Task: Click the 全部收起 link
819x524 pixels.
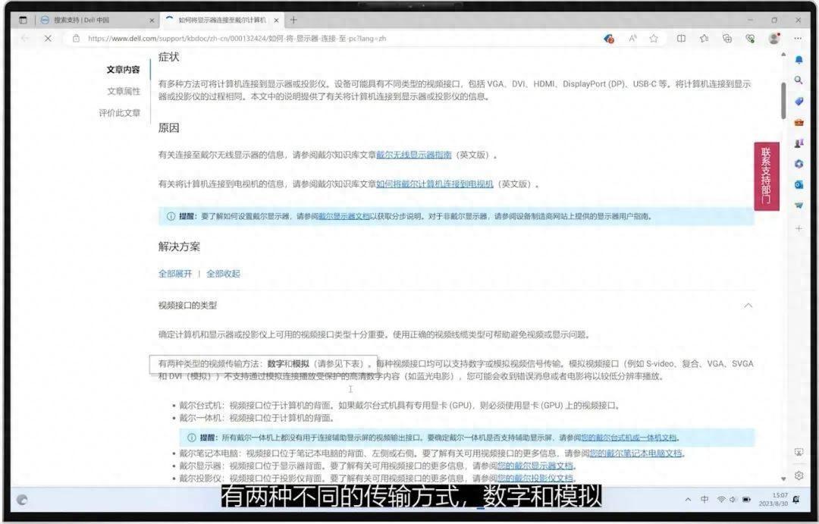Action: tap(223, 274)
